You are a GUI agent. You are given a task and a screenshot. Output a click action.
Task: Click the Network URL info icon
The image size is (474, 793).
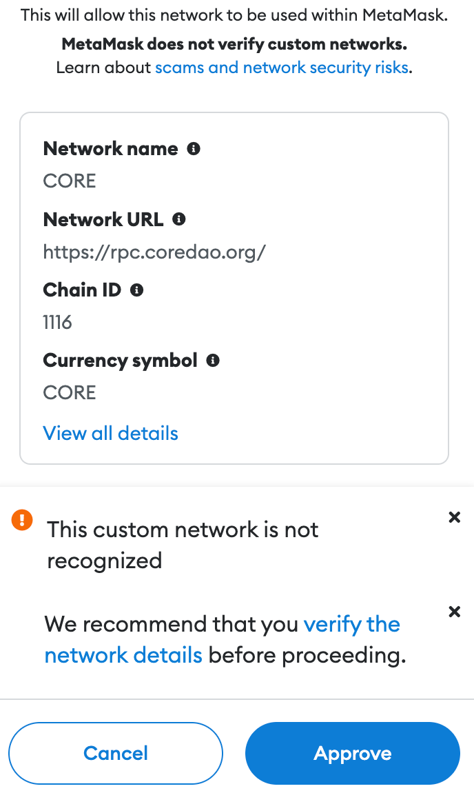[x=179, y=219]
